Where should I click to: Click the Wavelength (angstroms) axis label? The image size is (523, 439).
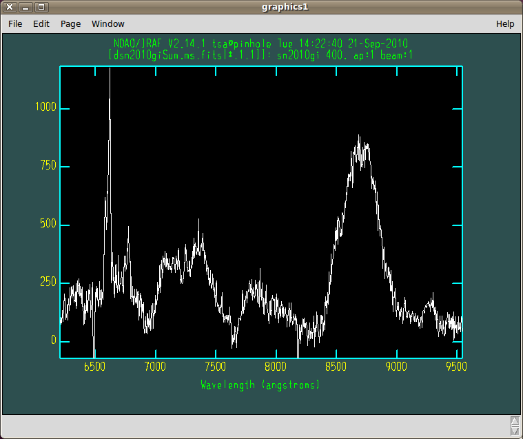260,385
